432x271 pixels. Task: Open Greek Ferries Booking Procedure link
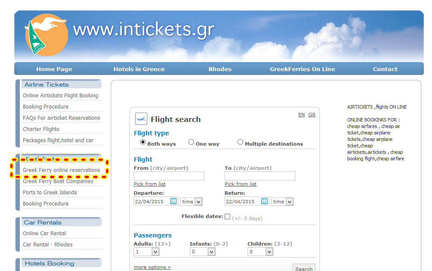(x=46, y=204)
